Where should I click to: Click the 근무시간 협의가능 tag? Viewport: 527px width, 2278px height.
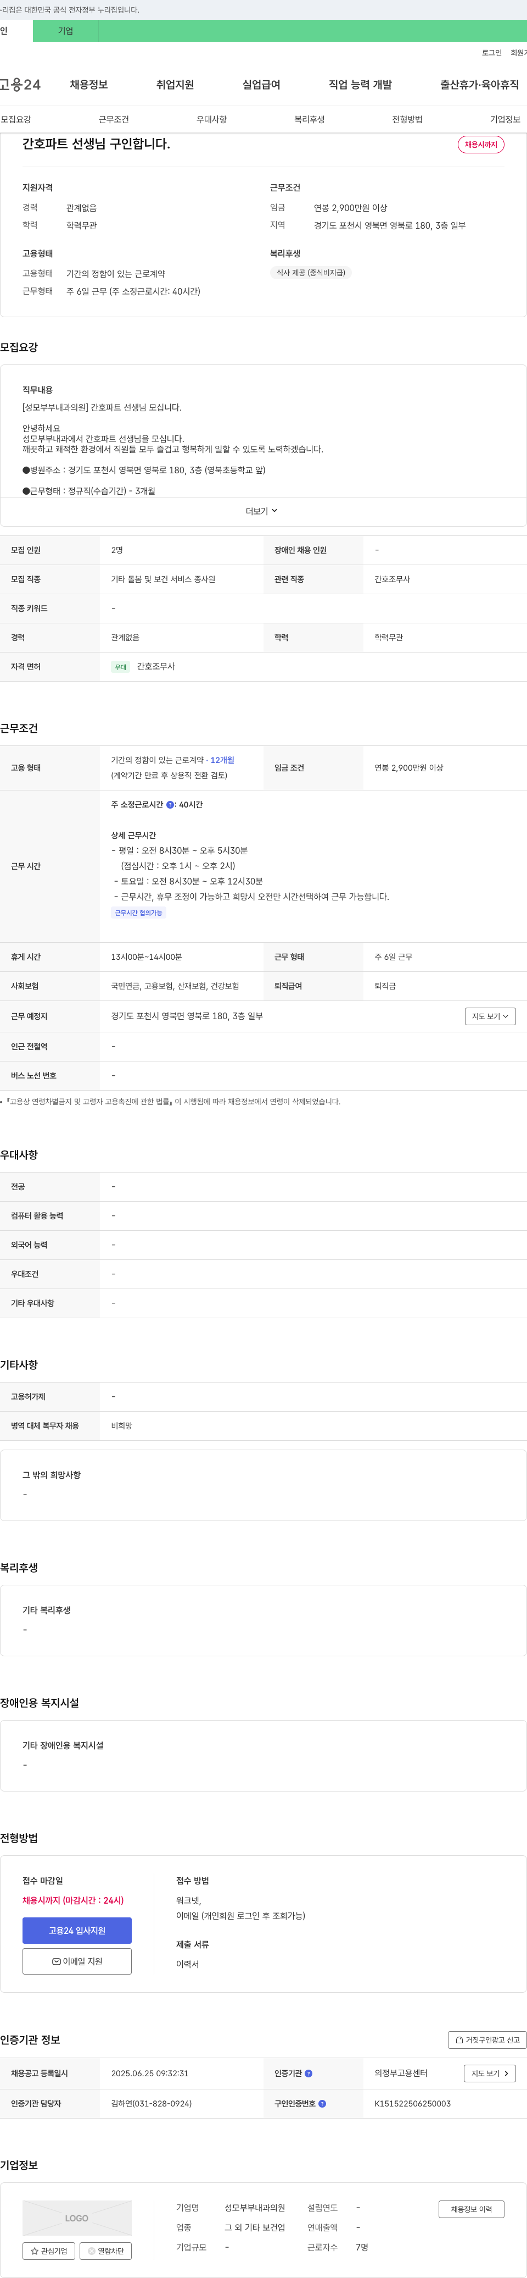point(138,913)
